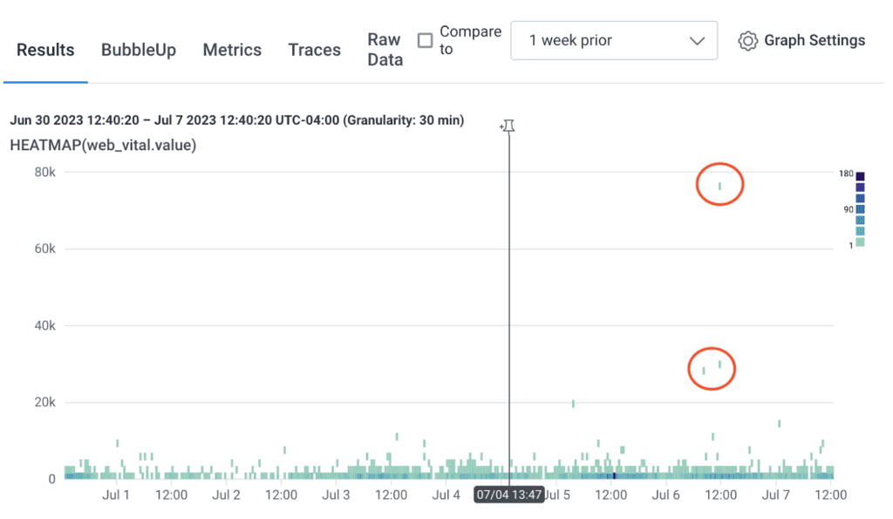The image size is (893, 519).
Task: Open the BubbleUp tab
Action: [x=139, y=50]
